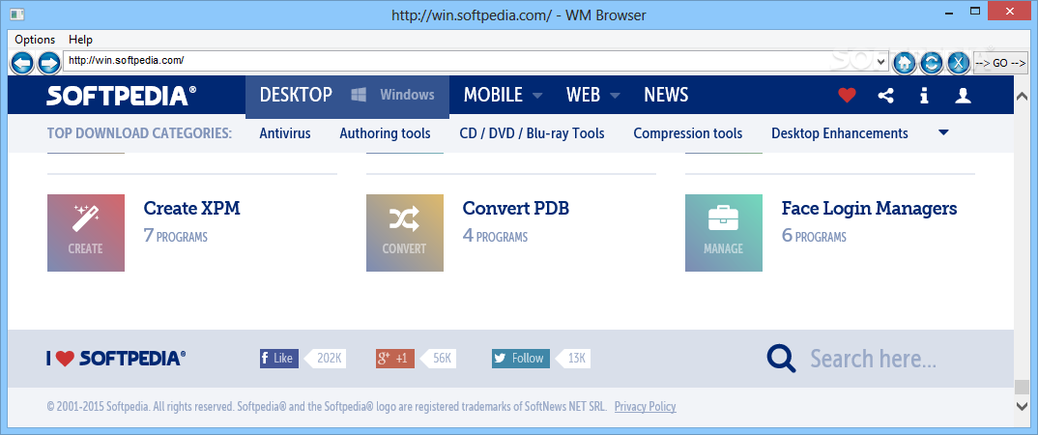1038x435 pixels.
Task: Open the Options menu
Action: pyautogui.click(x=35, y=40)
